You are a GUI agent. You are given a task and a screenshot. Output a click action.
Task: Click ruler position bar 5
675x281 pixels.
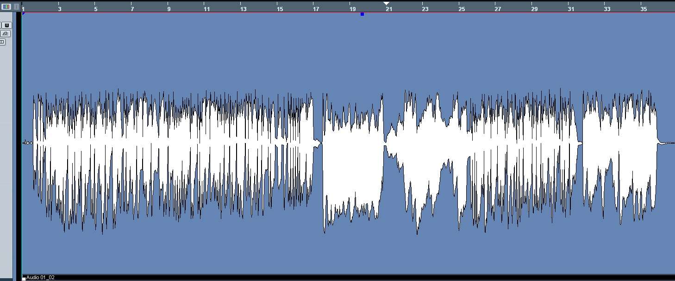click(96, 9)
